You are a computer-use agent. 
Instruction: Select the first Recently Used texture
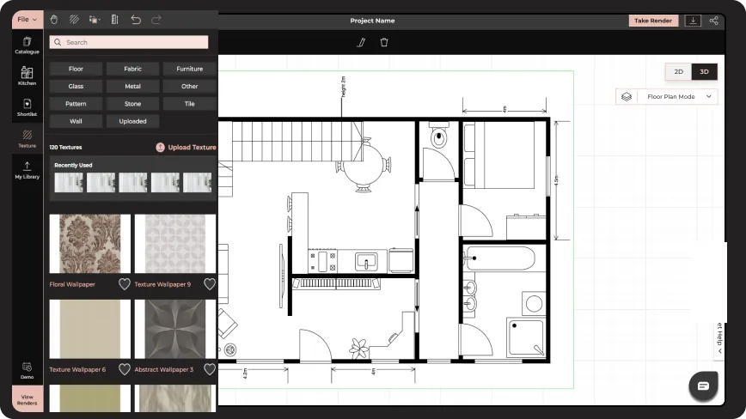[69, 182]
